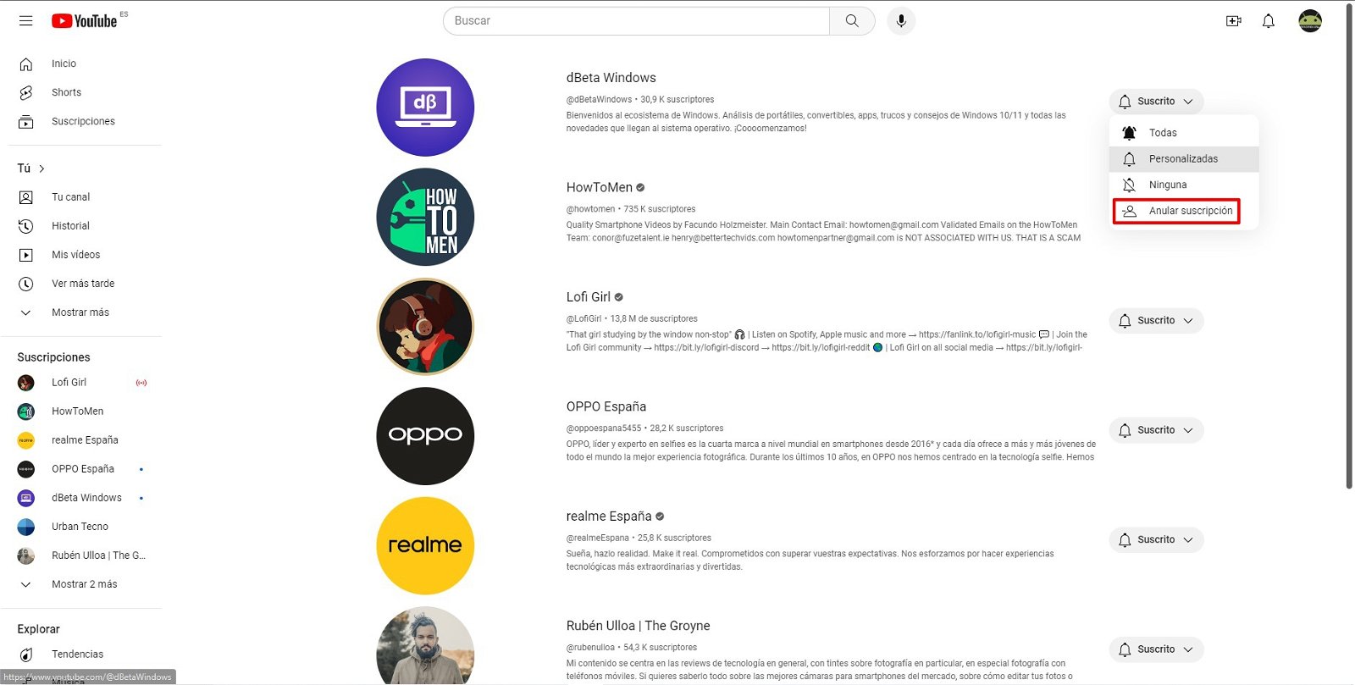This screenshot has height=685, width=1355.
Task: Open the OPPO España channel title
Action: coord(606,407)
